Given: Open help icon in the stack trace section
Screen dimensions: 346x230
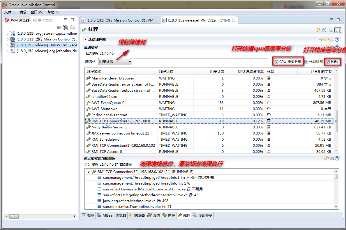Looking at the screenshot, I should tap(337, 158).
